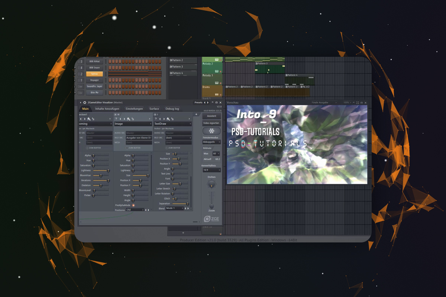
Task: Select the Voyager channel button
Action: [94, 80]
